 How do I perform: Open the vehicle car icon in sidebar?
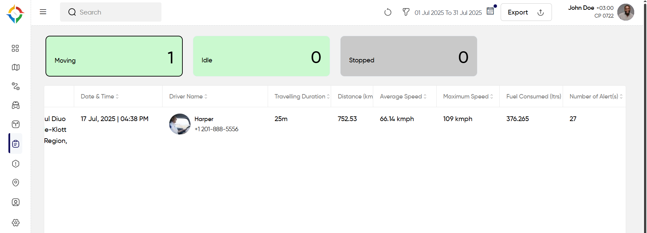(16, 105)
